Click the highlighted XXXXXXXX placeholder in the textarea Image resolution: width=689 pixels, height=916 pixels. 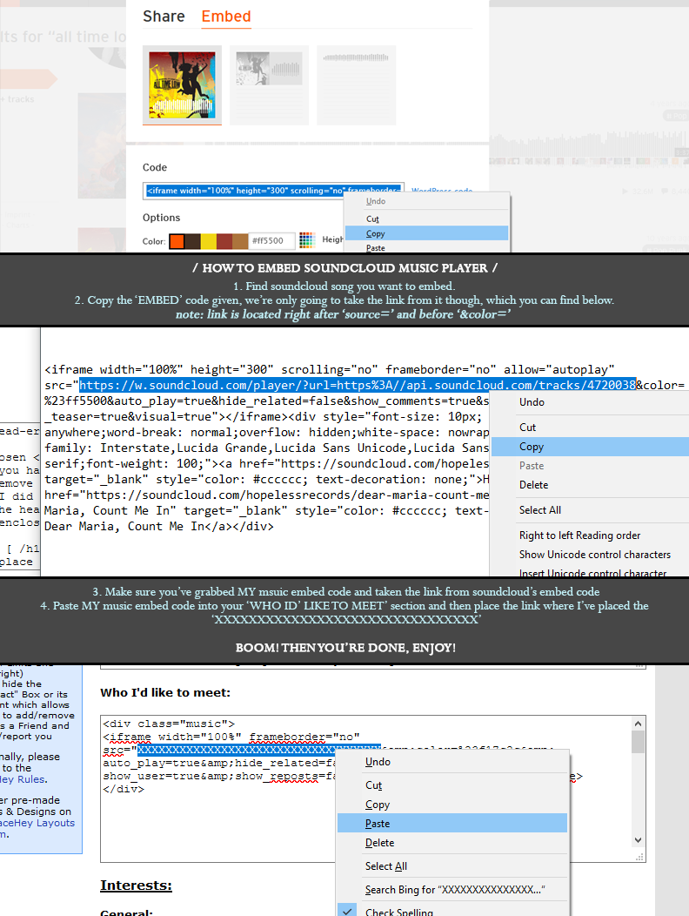pyautogui.click(x=258, y=750)
